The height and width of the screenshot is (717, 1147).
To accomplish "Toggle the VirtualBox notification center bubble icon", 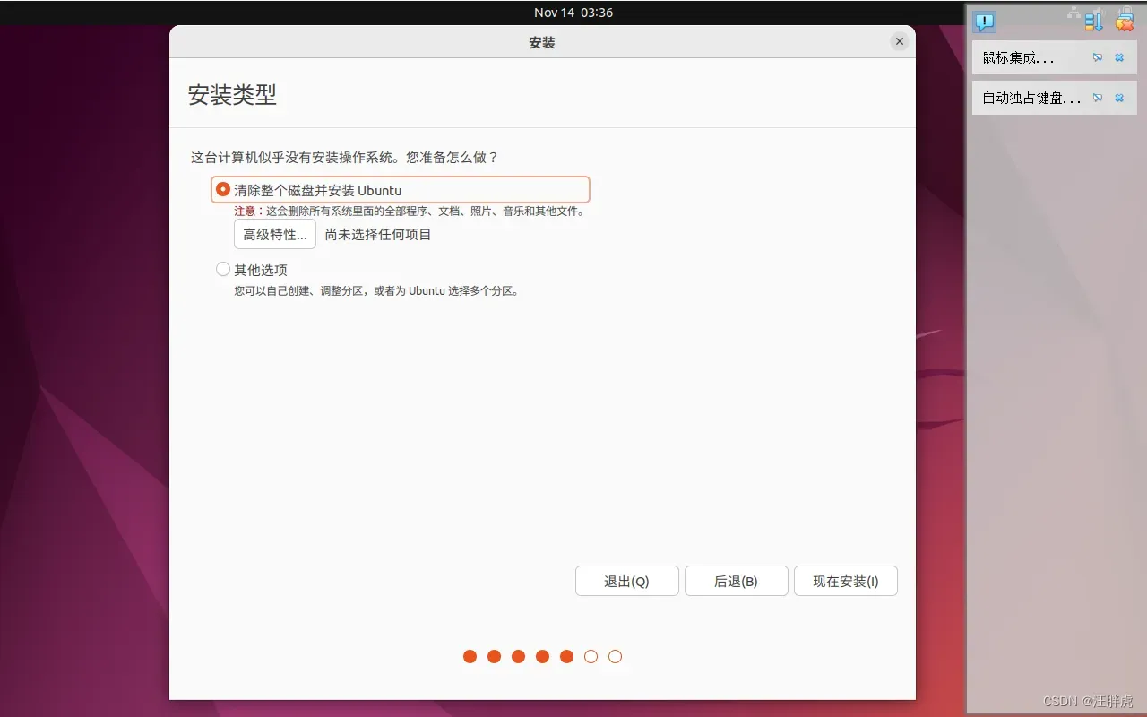I will pos(985,22).
